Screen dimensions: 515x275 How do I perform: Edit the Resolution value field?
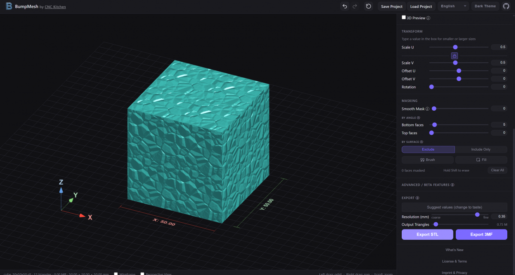499,217
